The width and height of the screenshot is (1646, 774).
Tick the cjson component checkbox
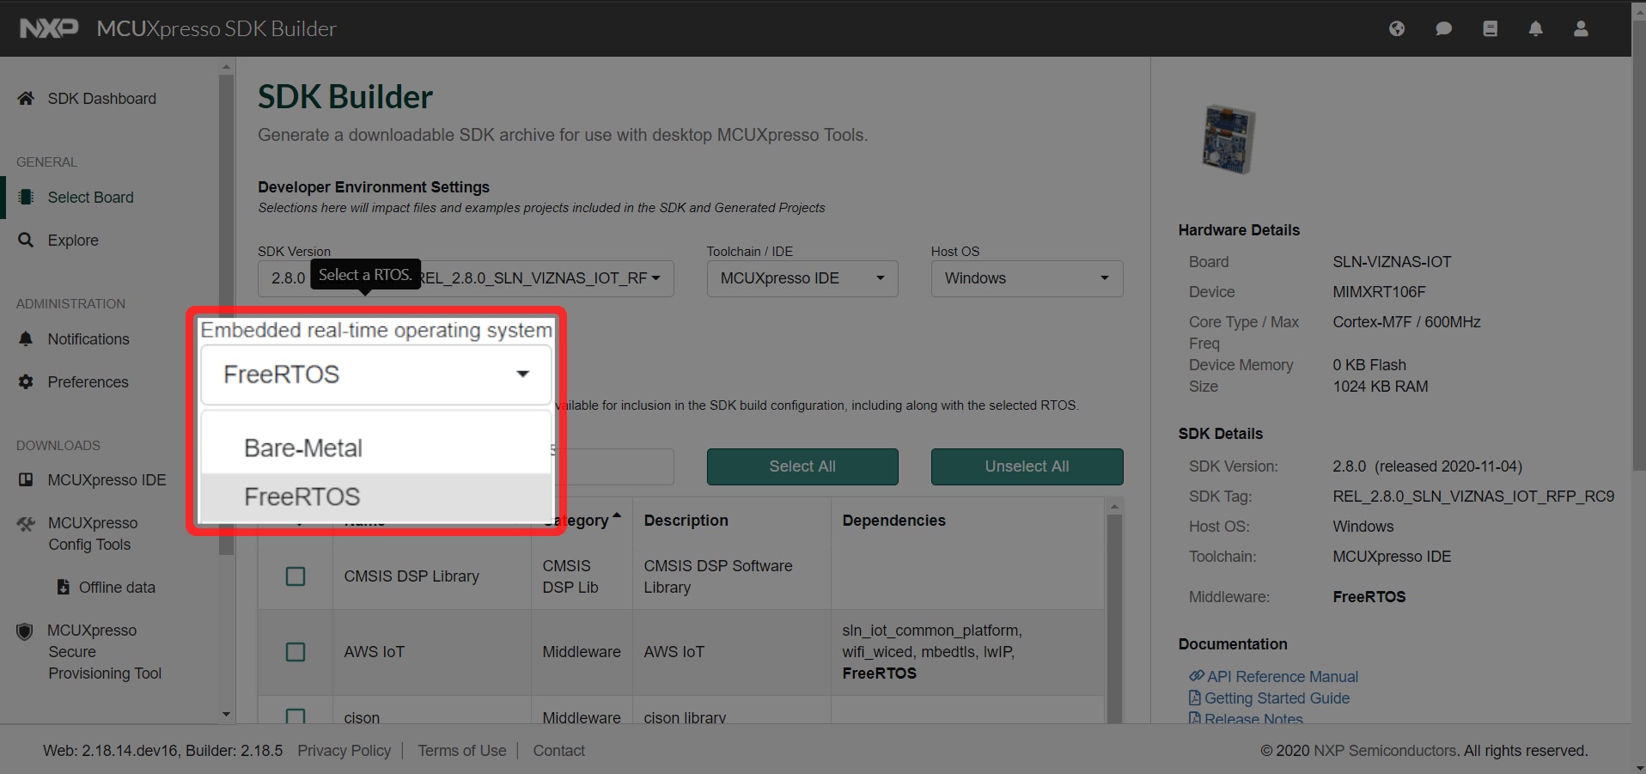click(x=296, y=716)
